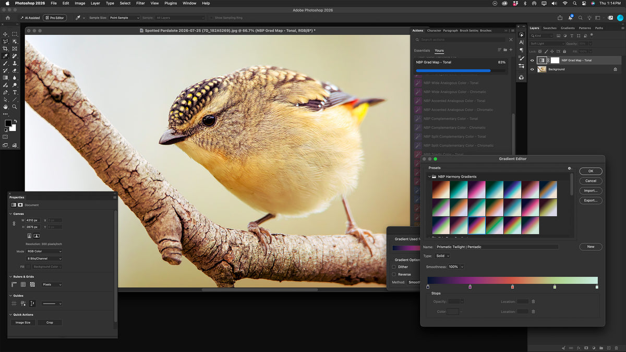Select the Rectangular Marquee tool
The width and height of the screenshot is (626, 352).
tap(15, 34)
